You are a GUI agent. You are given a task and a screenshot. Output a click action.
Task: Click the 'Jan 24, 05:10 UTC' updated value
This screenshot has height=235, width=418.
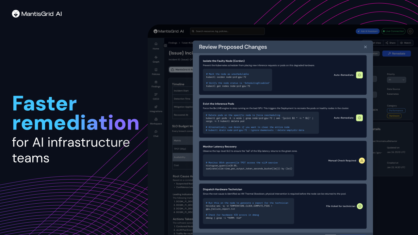396,152
